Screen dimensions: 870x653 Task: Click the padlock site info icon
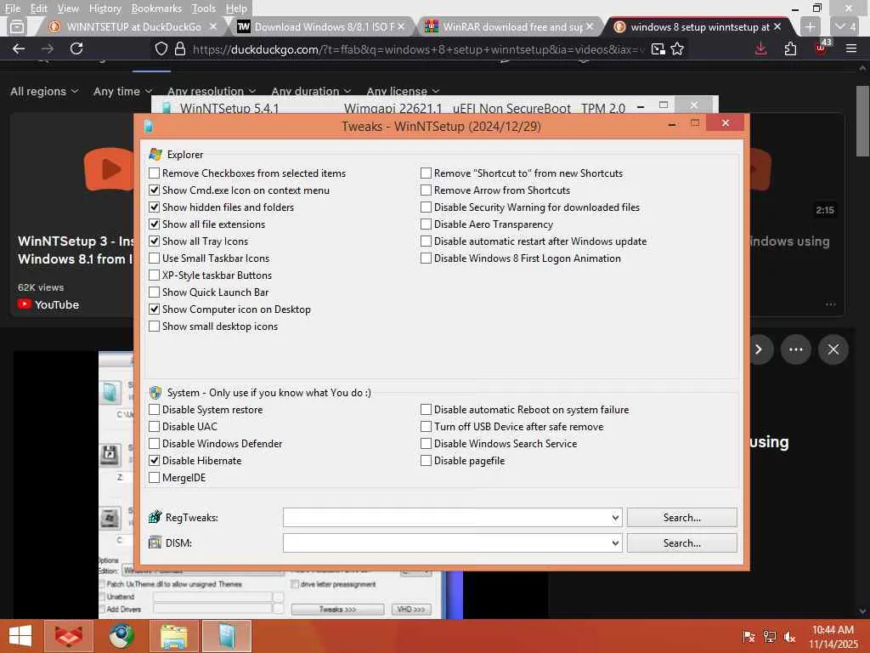pos(180,48)
